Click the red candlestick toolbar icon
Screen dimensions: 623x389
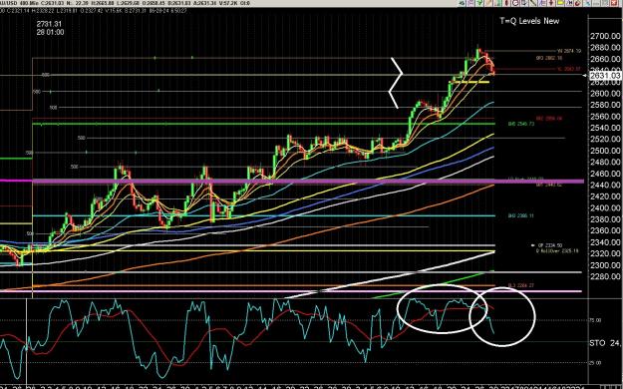(506, 3)
